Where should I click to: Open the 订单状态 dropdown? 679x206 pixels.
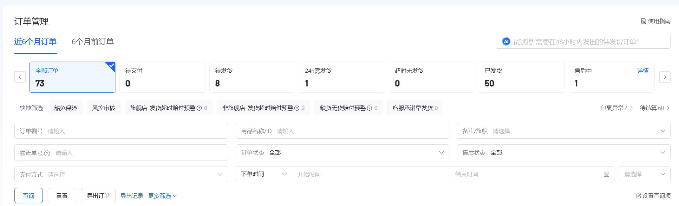342,153
